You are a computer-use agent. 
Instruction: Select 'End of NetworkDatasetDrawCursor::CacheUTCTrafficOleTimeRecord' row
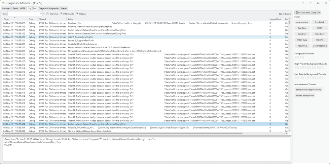coord(145,48)
